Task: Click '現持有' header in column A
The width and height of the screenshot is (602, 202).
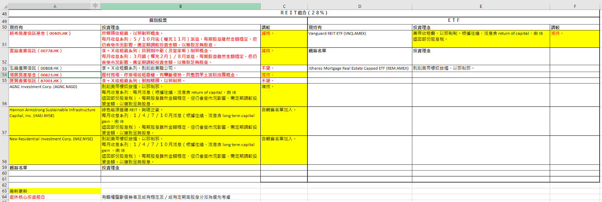Action: tap(55, 27)
